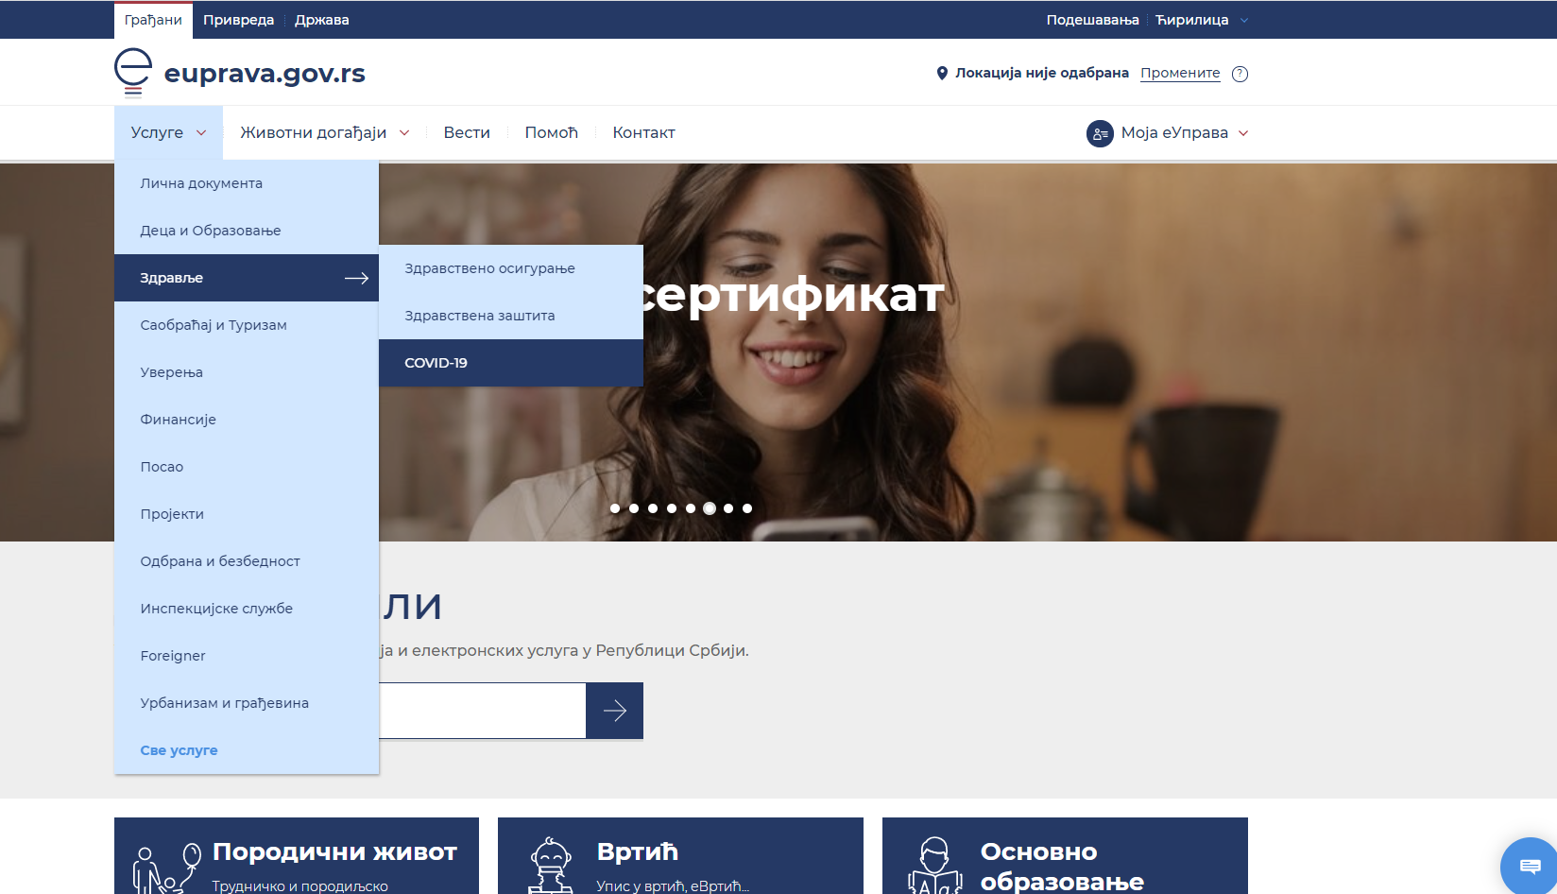
Task: Click the Породични живот family icon
Action: (167, 868)
